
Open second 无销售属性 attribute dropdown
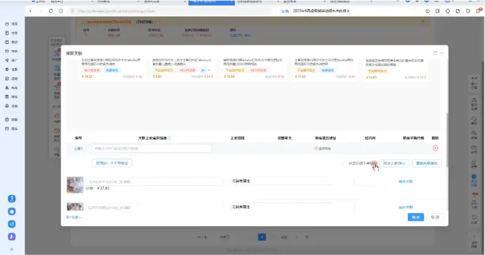[x=281, y=207]
